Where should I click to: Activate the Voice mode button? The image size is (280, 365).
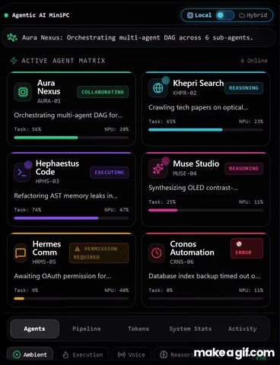132,354
